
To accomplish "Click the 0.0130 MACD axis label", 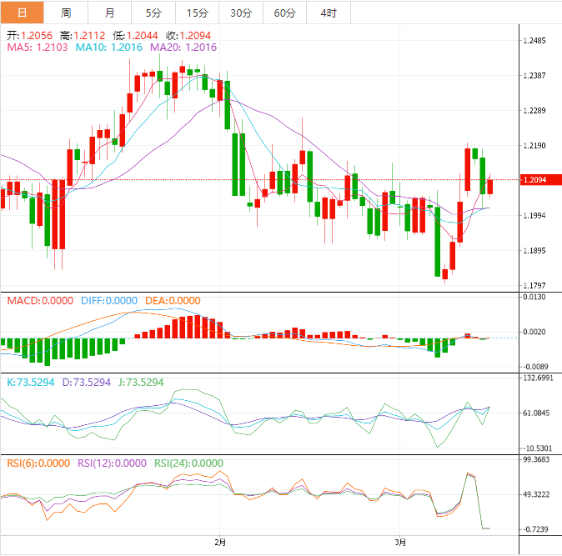I will point(534,297).
